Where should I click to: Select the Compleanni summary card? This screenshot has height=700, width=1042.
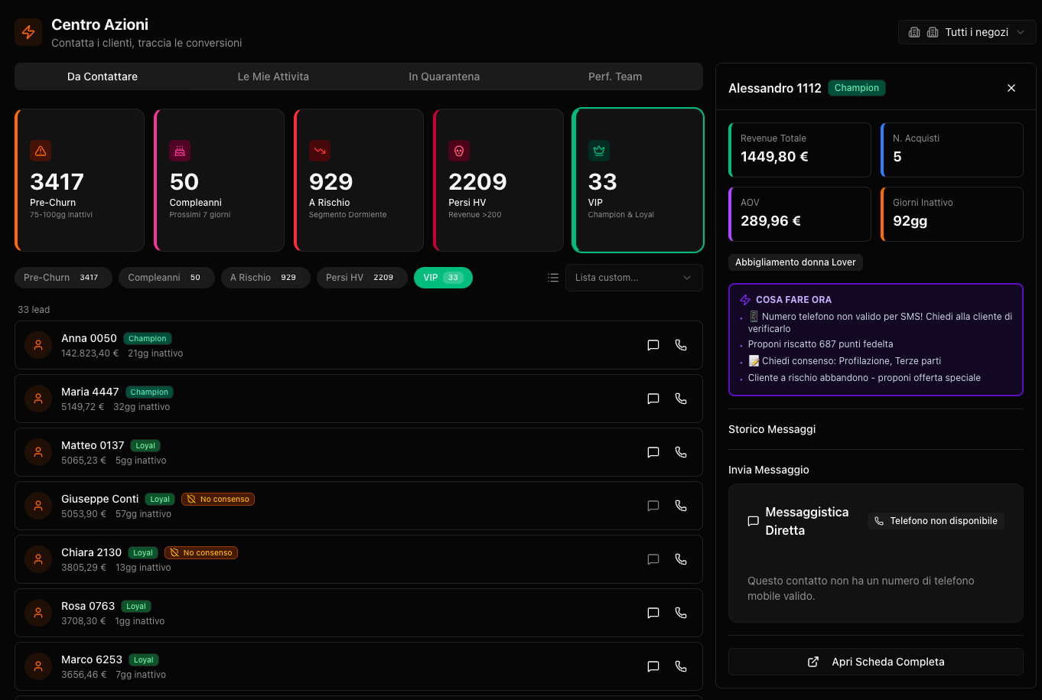click(x=220, y=181)
